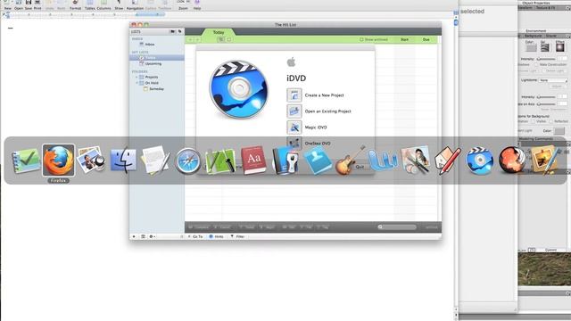This screenshot has height=321, width=571.
Task: Select Upcoming list in the sidebar
Action: click(x=153, y=63)
